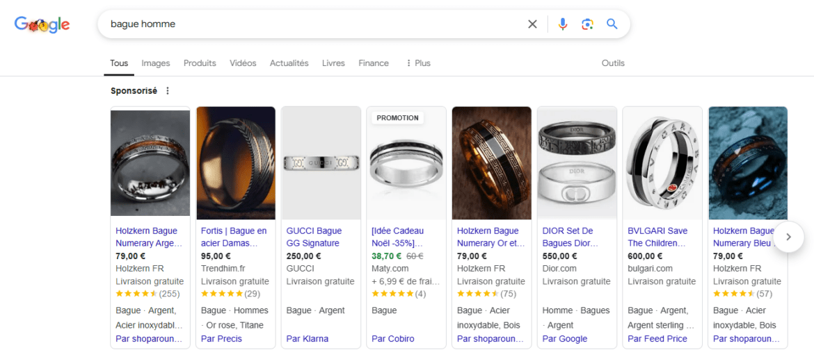814x359 pixels.
Task: Click the Par Klarna link
Action: click(308, 339)
